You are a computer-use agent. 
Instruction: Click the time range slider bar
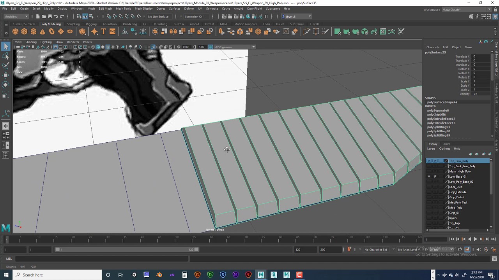126,250
